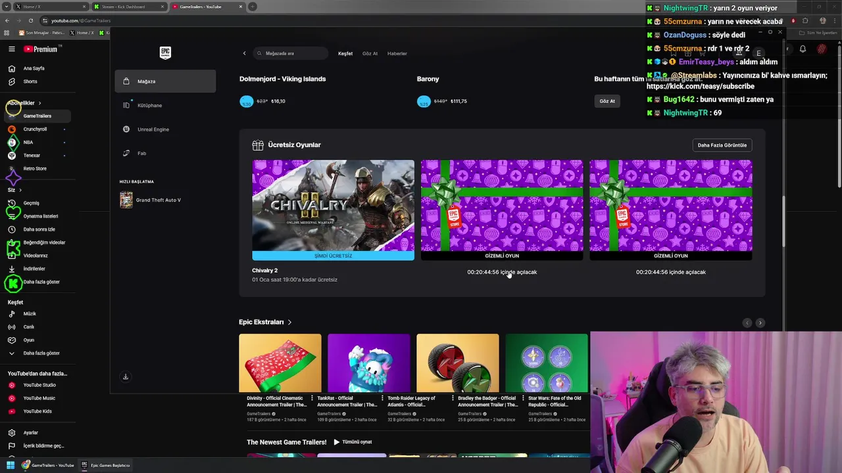Reload the page in the browser

point(30,20)
